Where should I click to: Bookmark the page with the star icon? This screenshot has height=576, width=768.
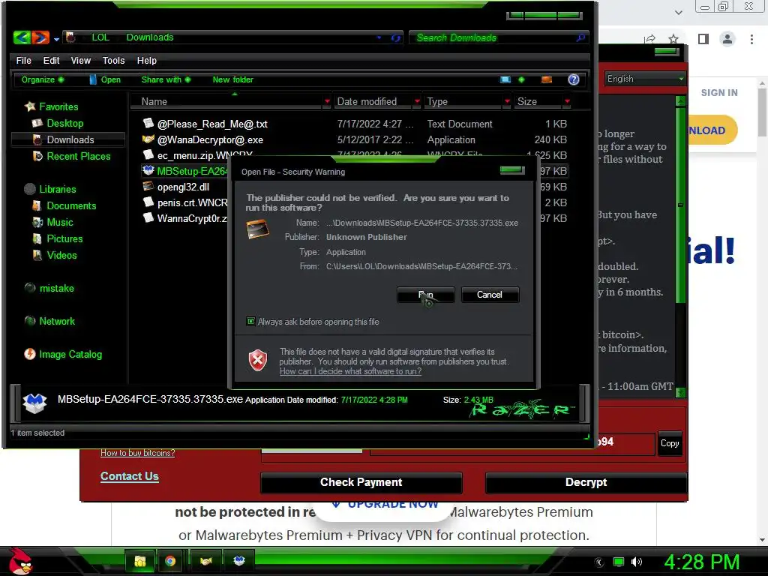[673, 39]
